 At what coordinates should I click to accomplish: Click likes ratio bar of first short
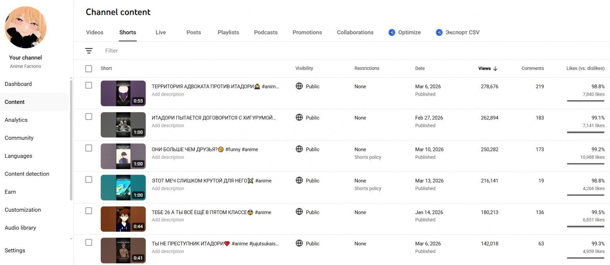[x=585, y=101]
